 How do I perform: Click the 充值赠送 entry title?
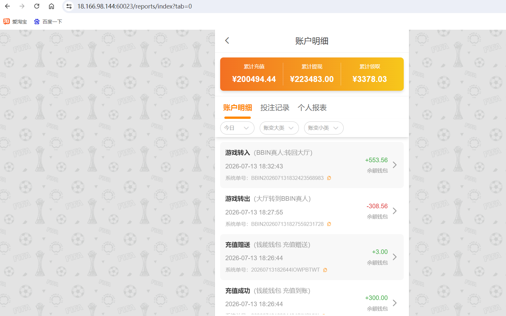(x=237, y=245)
